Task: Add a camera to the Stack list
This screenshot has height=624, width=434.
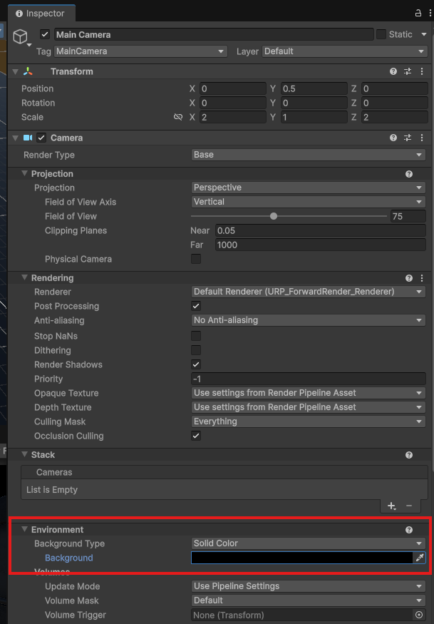Action: click(391, 506)
